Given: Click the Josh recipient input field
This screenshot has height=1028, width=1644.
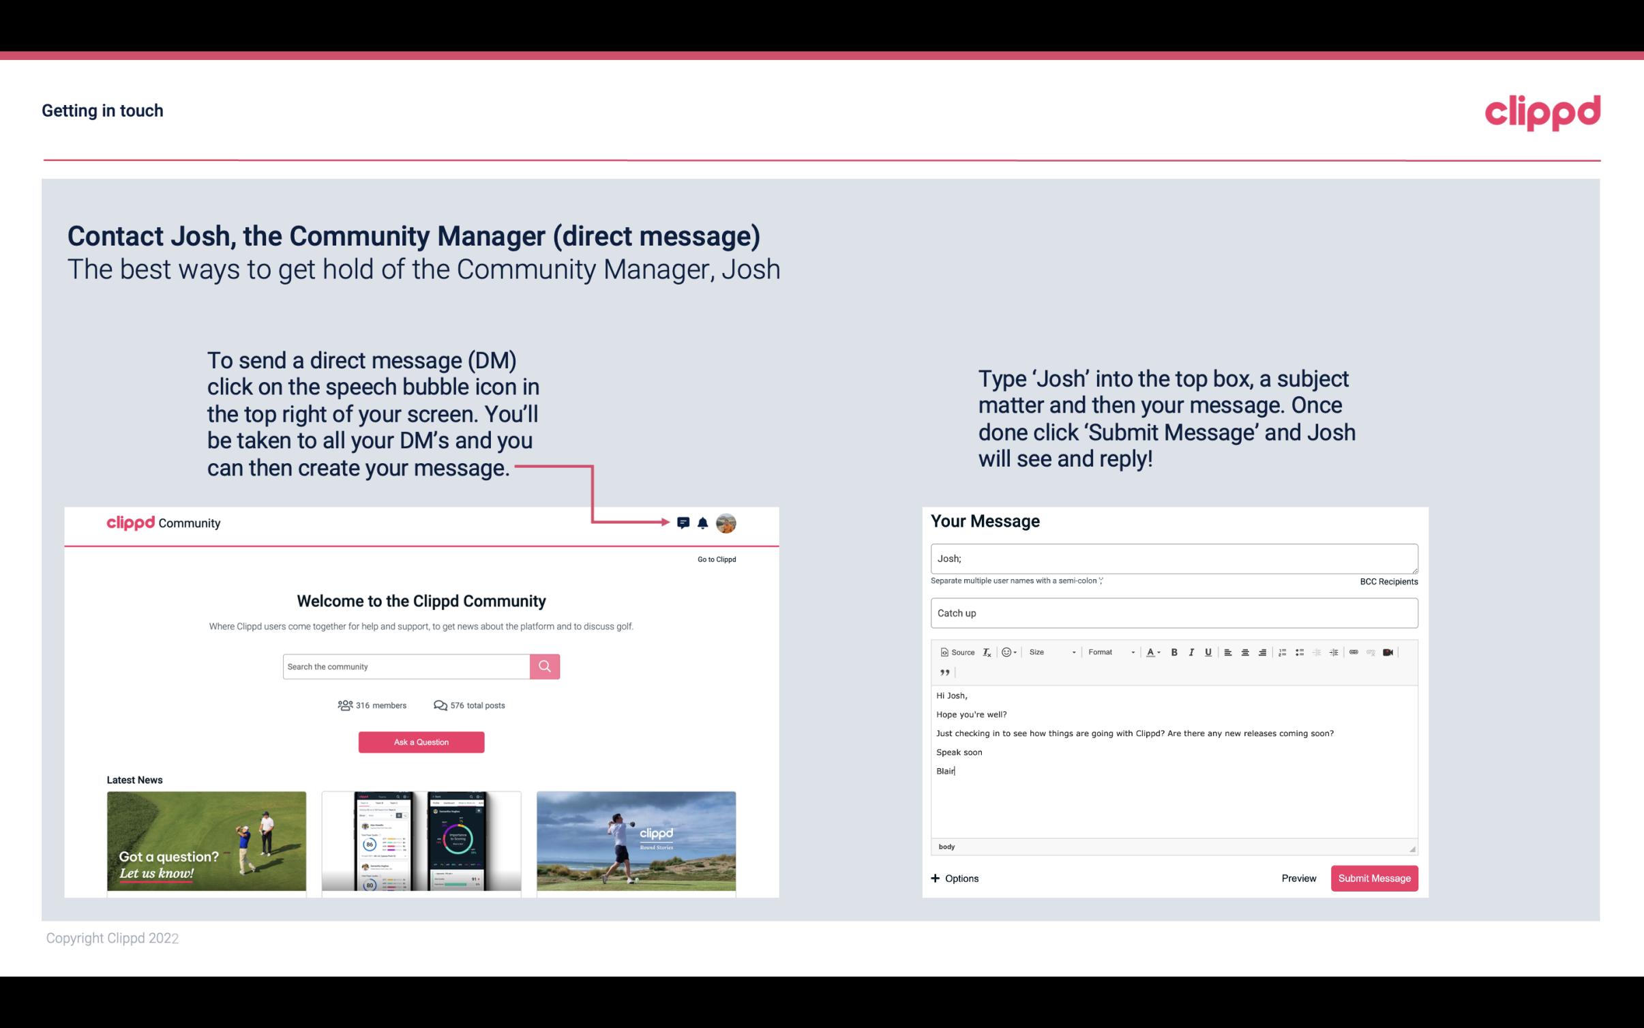Looking at the screenshot, I should tap(1174, 557).
